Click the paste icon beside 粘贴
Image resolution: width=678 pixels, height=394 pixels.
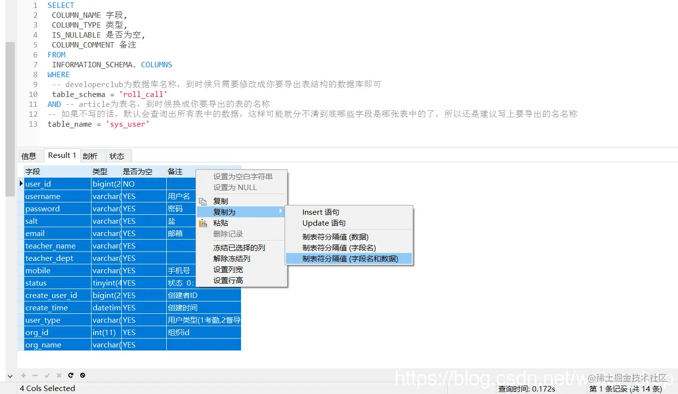(x=203, y=223)
